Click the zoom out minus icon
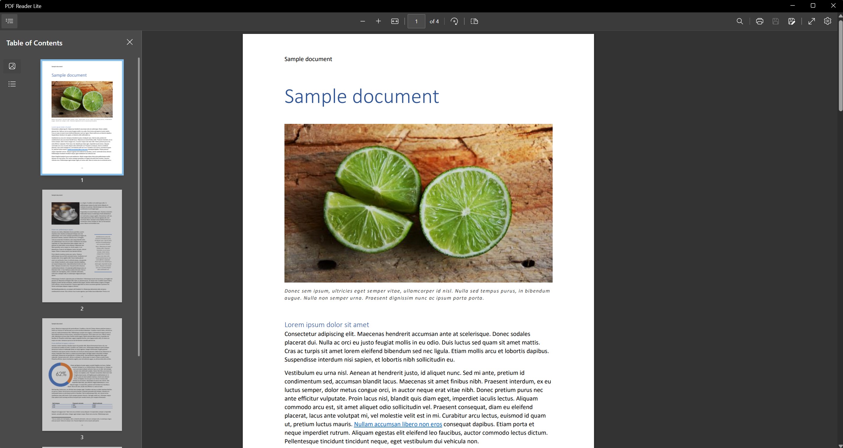Viewport: 843px width, 448px height. (x=363, y=21)
